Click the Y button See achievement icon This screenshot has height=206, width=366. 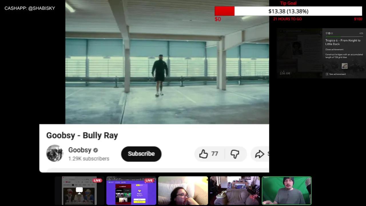327,74
